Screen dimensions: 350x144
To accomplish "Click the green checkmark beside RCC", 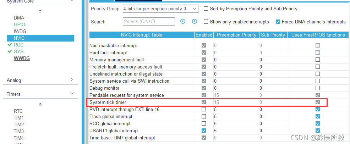I will 10,45.
